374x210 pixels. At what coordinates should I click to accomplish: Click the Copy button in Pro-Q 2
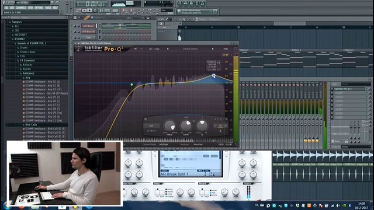click(x=157, y=49)
